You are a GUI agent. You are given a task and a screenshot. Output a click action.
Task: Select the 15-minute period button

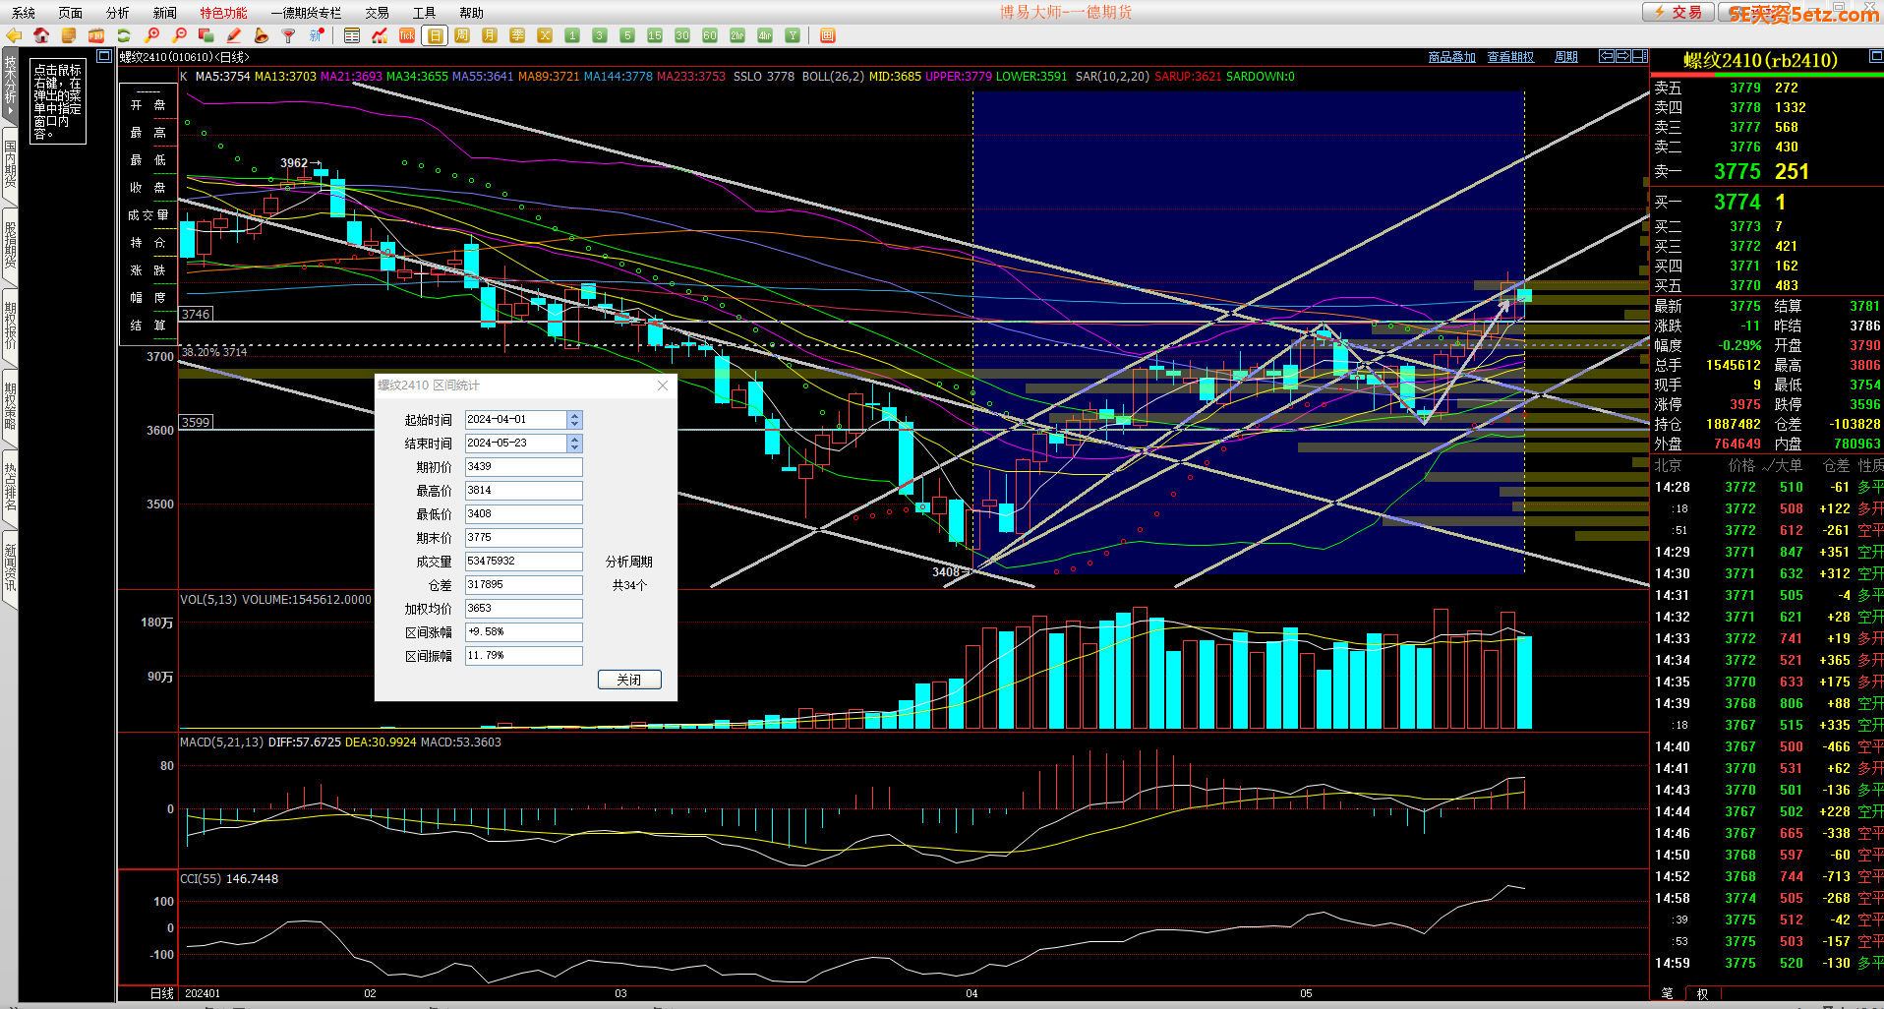(x=655, y=35)
